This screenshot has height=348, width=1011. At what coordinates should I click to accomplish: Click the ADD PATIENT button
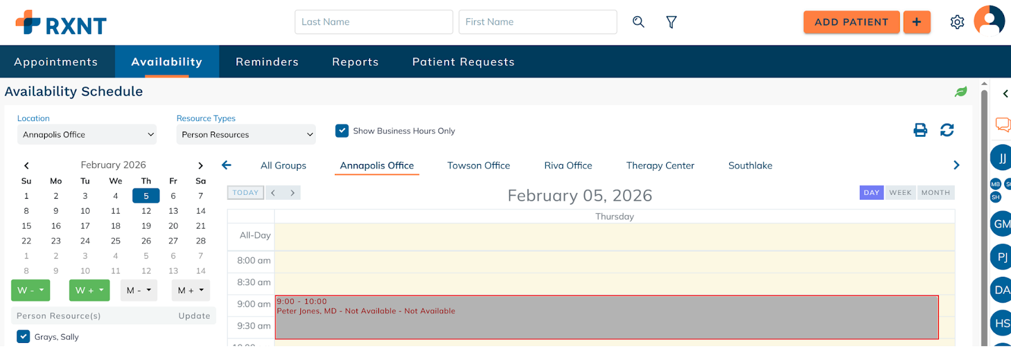(x=851, y=22)
